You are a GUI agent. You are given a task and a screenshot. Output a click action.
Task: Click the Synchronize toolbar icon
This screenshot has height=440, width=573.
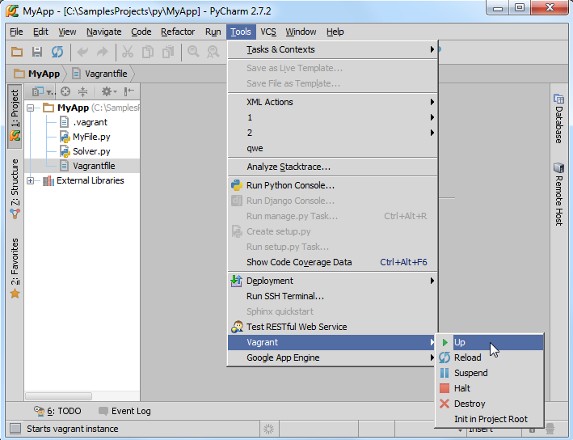(x=57, y=52)
